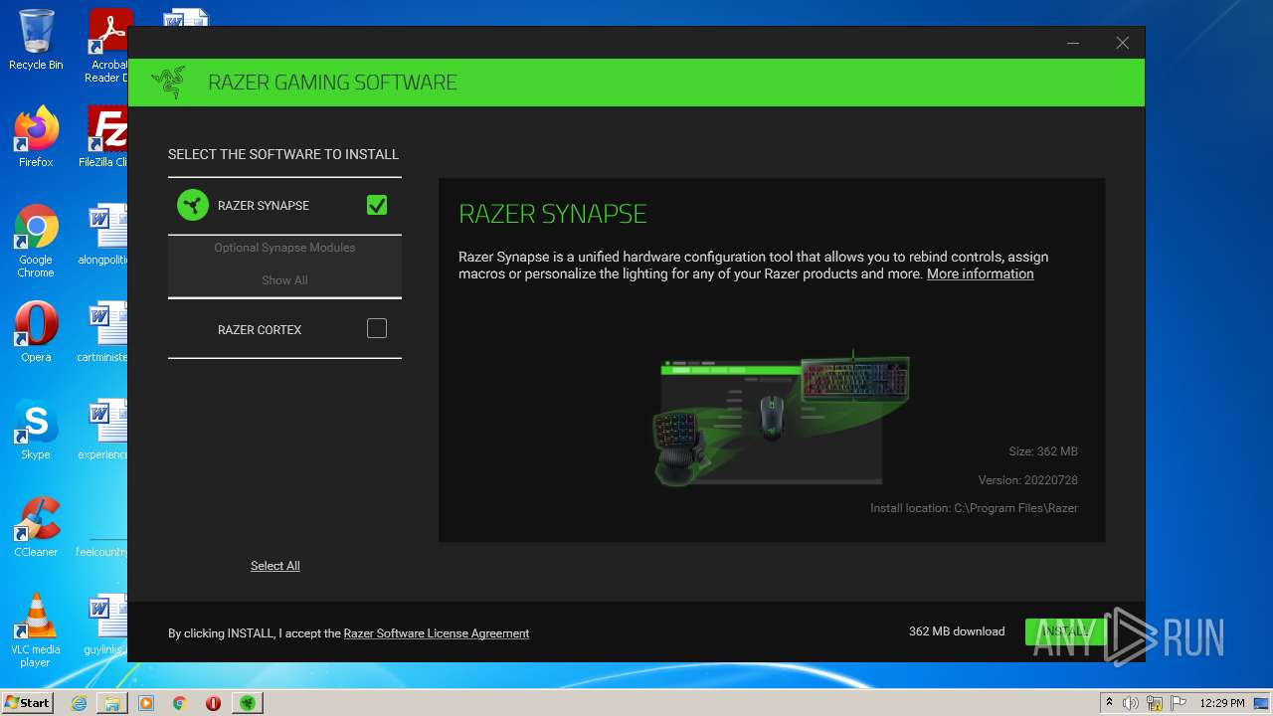Open the volume control tray icon

(x=1131, y=703)
